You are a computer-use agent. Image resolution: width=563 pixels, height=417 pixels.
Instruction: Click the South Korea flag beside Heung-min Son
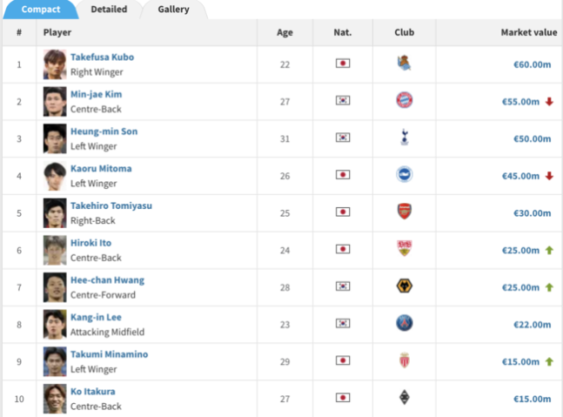point(343,138)
